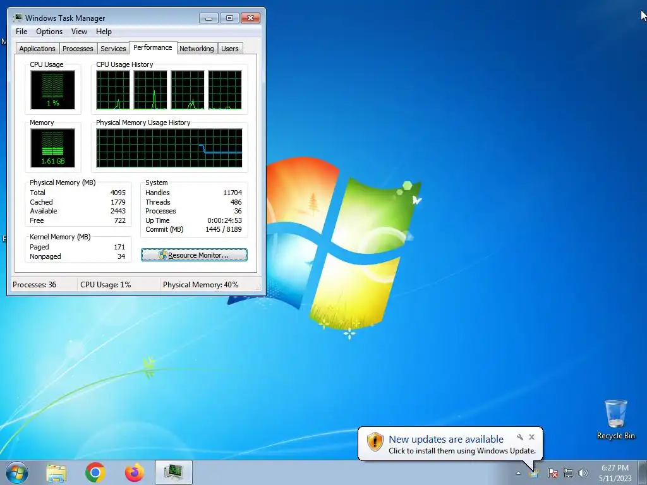
Task: Click the status bar CPU Usage: 1%
Action: click(106, 285)
